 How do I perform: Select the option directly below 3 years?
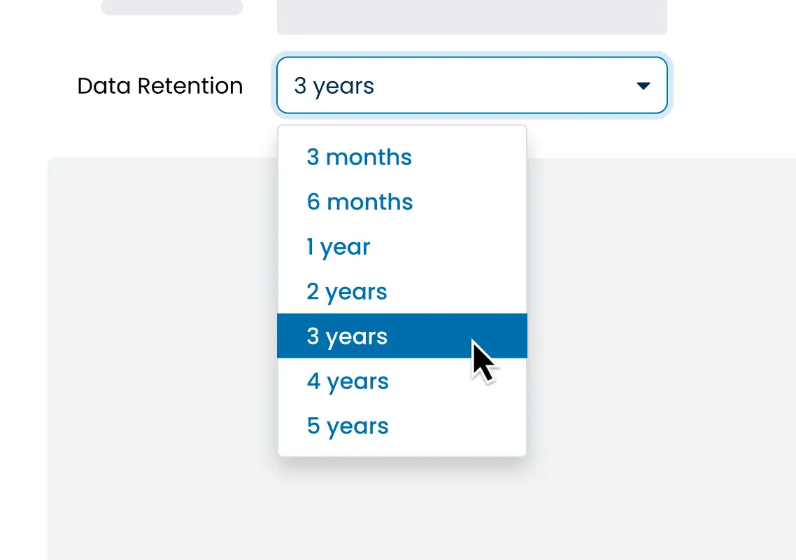tap(348, 381)
